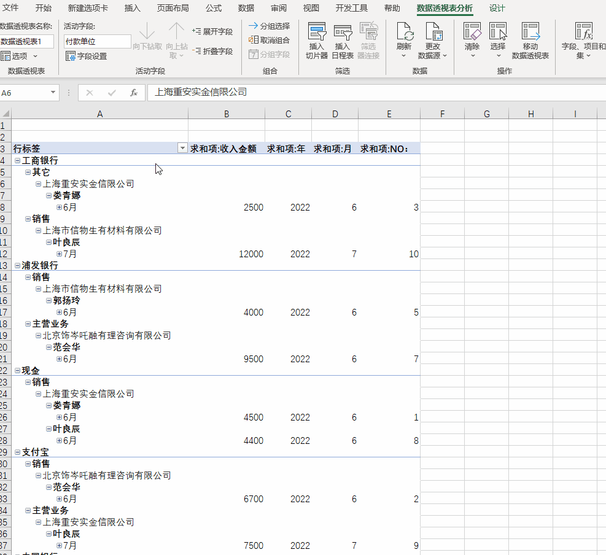Switch to the 数据 tab

click(x=246, y=8)
